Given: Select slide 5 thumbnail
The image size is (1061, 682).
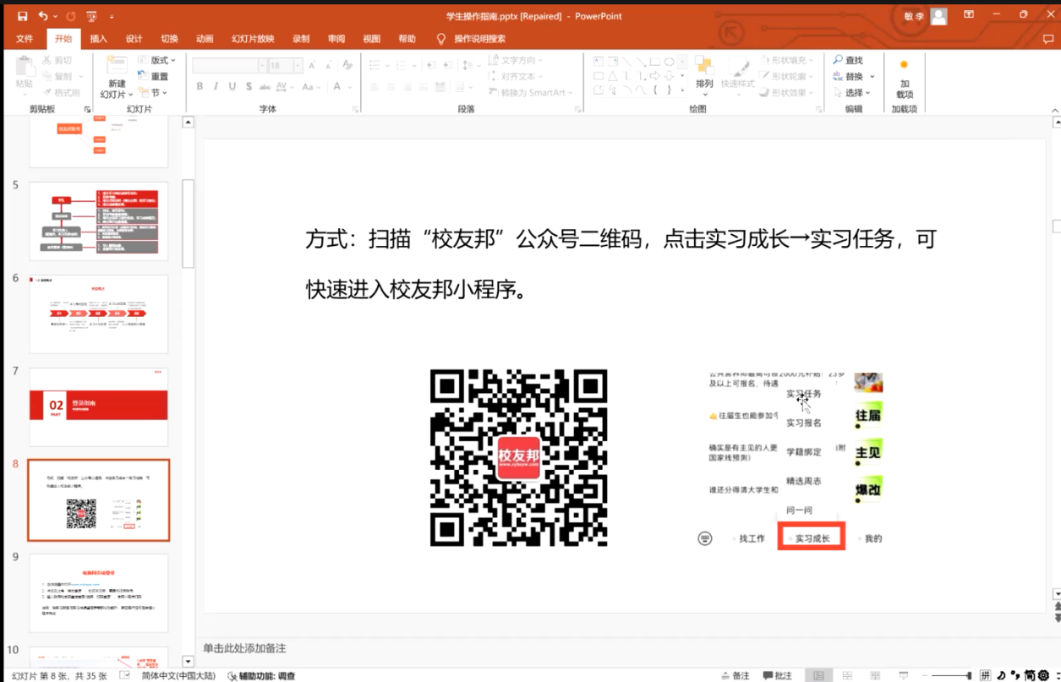Looking at the screenshot, I should [x=99, y=221].
